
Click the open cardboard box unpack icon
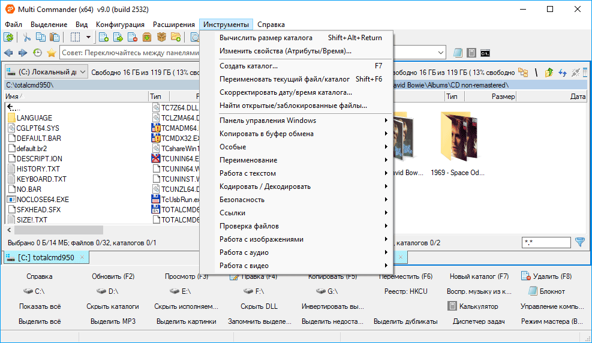coord(161,37)
